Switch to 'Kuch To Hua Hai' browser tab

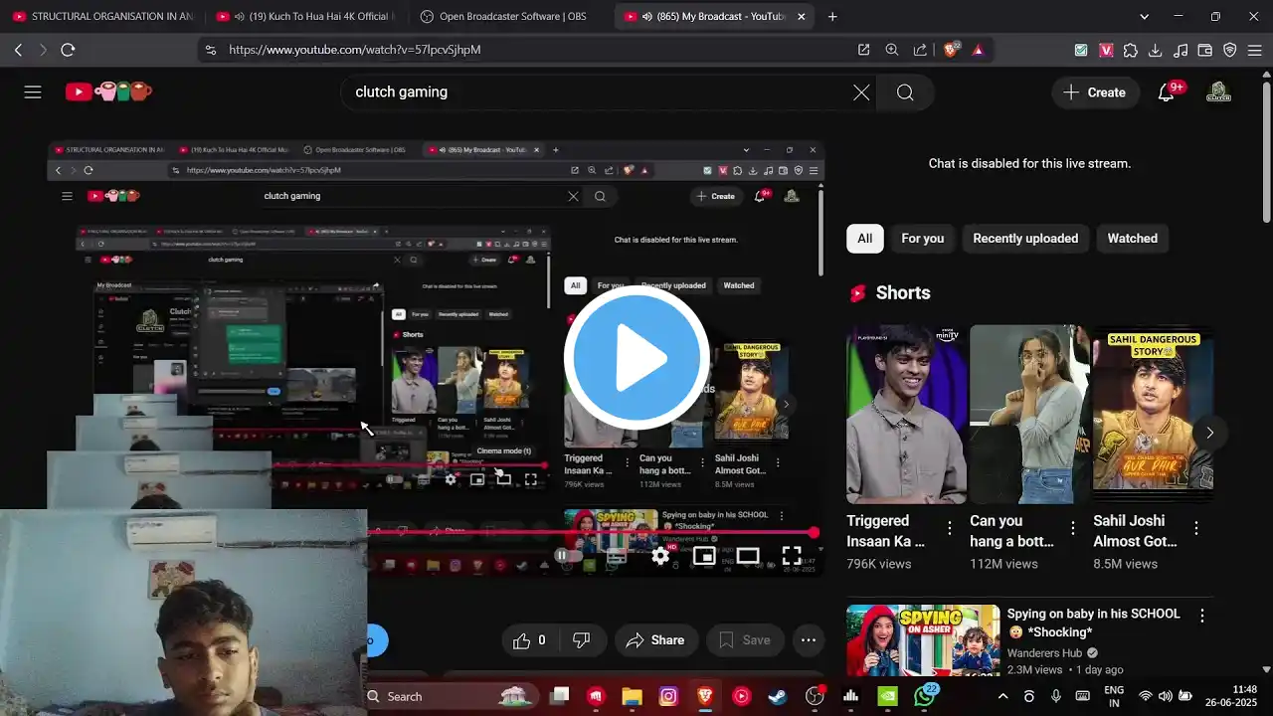coord(306,17)
